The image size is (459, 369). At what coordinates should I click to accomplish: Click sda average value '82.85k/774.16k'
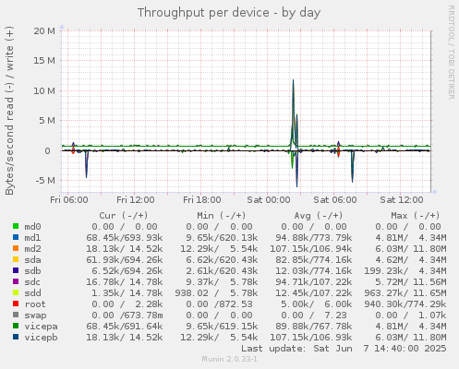pos(314,260)
